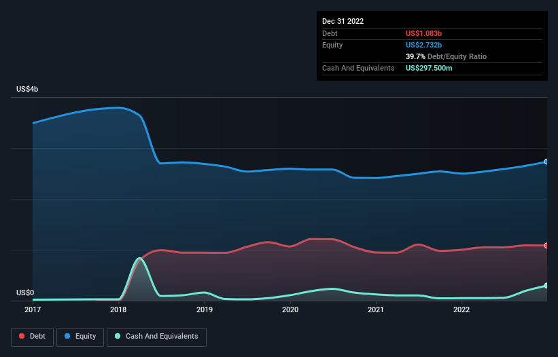558x357 pixels.
Task: Click the 39.7% Debt/Equity Ratio text
Action: click(446, 56)
